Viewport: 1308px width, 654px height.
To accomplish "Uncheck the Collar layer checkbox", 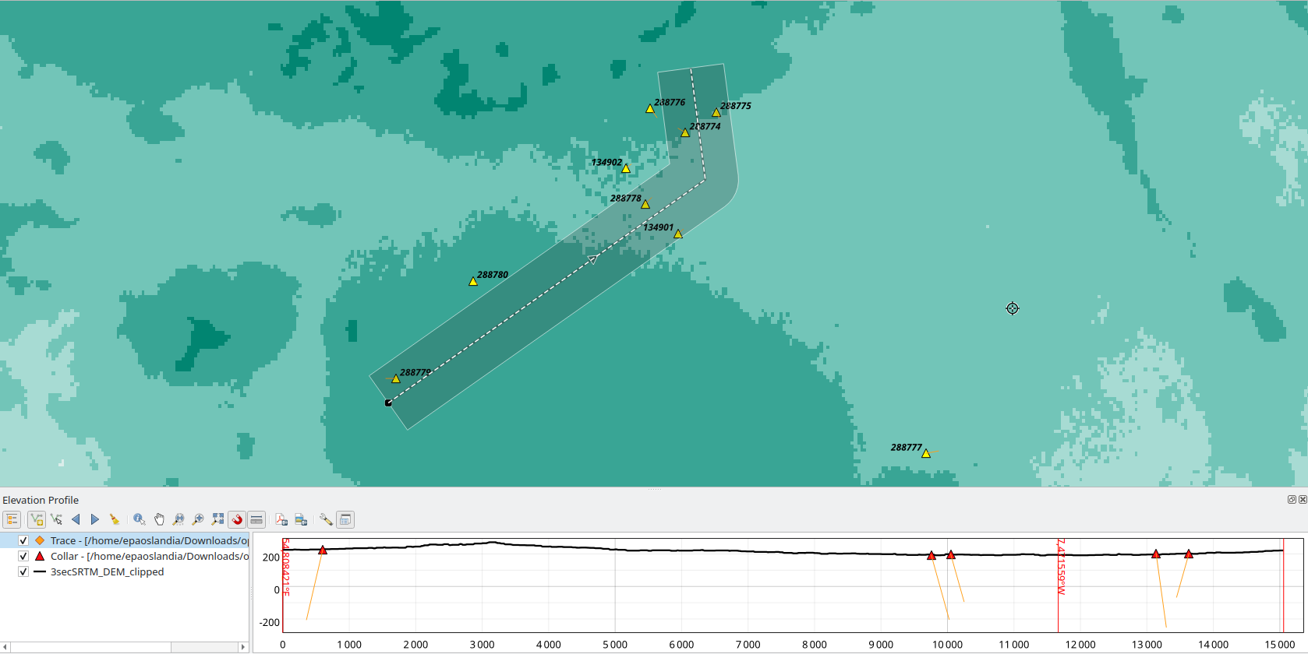I will coord(23,556).
